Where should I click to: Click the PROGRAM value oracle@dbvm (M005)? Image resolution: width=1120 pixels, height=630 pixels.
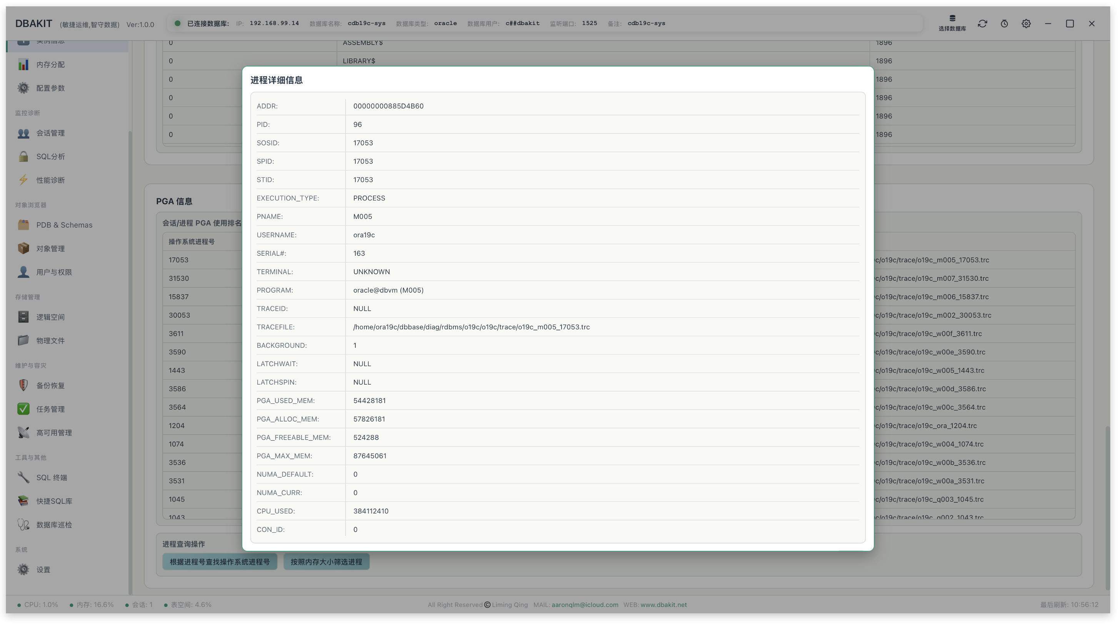(388, 290)
